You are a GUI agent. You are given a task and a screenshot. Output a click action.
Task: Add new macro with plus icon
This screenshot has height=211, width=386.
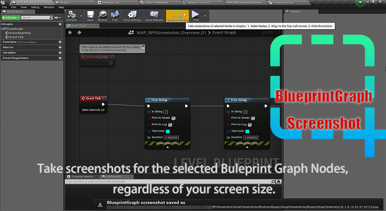[x=60, y=47]
